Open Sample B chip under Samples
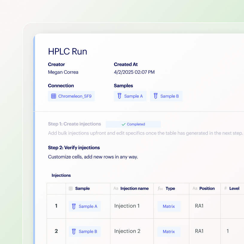The height and width of the screenshot is (244, 244). [166, 96]
